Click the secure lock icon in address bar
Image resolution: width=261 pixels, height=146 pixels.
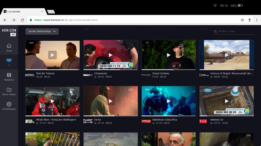click(x=31, y=20)
